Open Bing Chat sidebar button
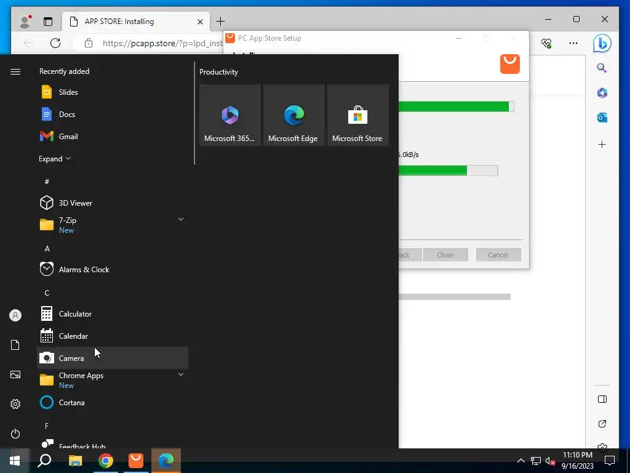The height and width of the screenshot is (473, 630). 602,43
